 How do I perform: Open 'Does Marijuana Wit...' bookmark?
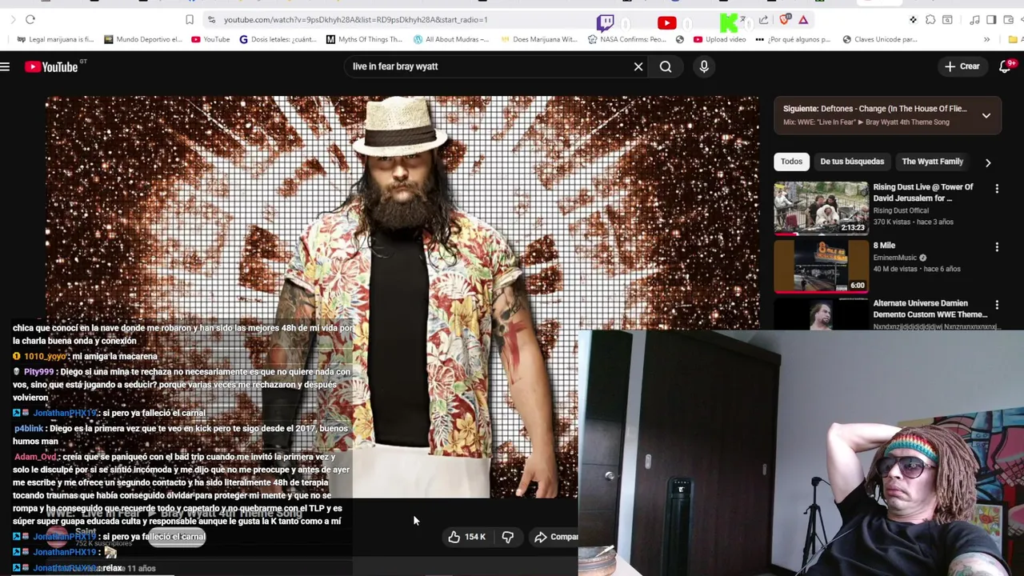click(x=538, y=39)
